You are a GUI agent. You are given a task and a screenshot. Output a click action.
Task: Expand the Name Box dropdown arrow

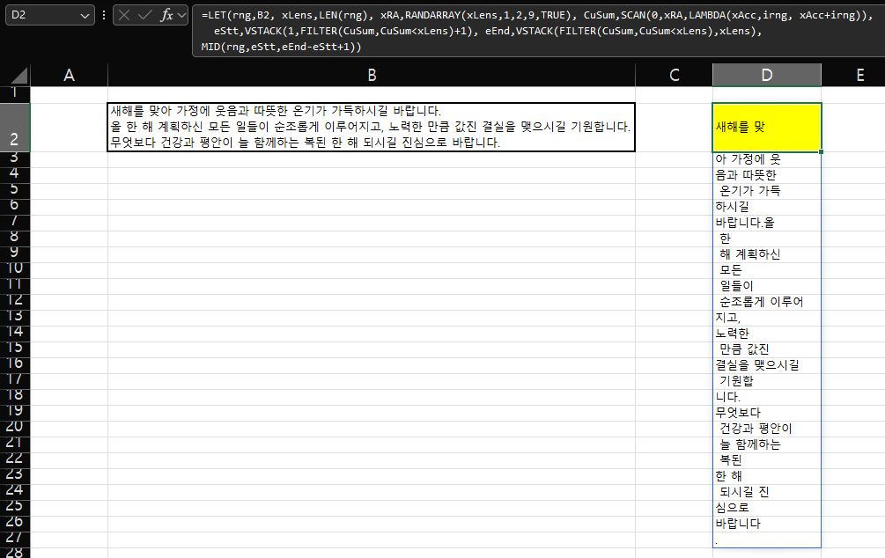85,15
